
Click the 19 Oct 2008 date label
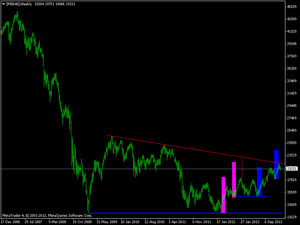pos(82,222)
